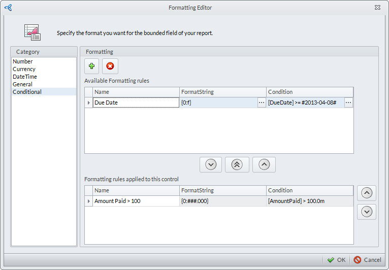The height and width of the screenshot is (270, 389).
Task: Choose the DateTime category
Action: point(25,77)
